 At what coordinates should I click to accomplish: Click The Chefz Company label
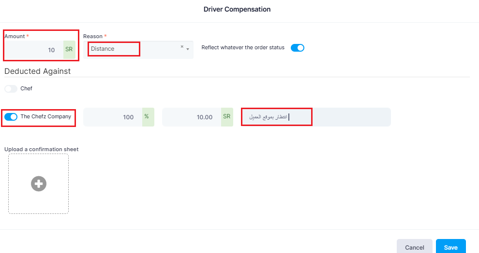click(46, 116)
